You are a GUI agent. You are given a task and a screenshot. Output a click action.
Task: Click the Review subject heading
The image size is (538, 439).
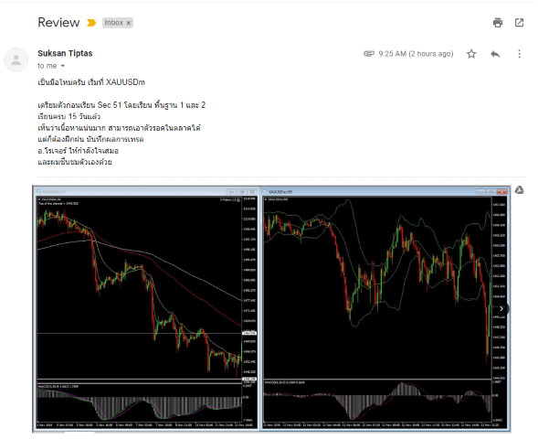tap(58, 23)
